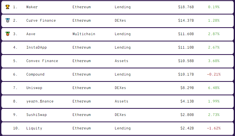The width and height of the screenshot is (235, 136).
Task: Click the Assets category in Convex Finance row
Action: (x=121, y=61)
